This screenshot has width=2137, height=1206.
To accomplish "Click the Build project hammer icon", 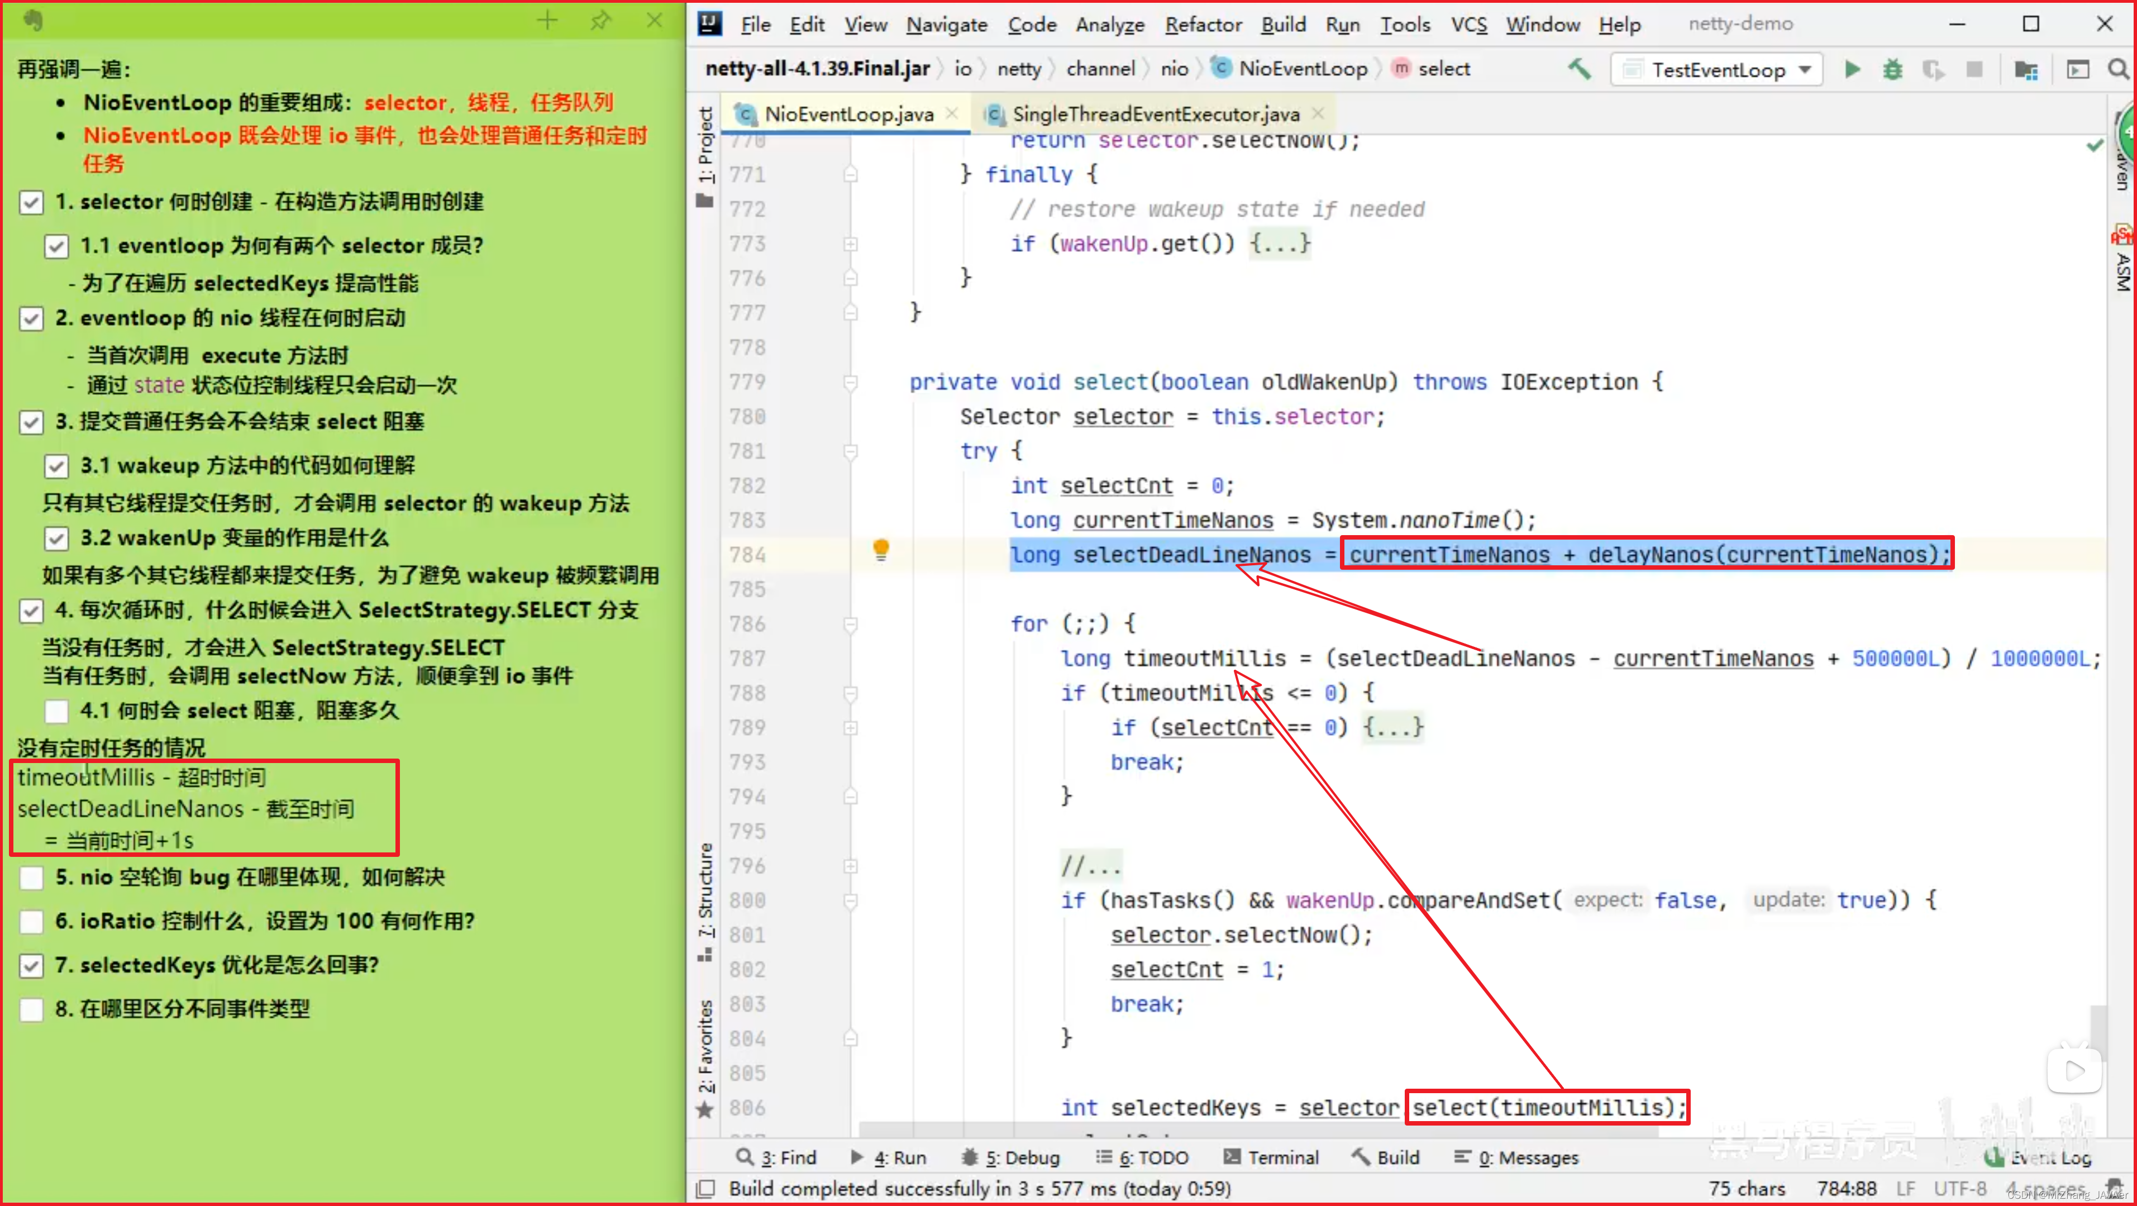I will pyautogui.click(x=1580, y=69).
